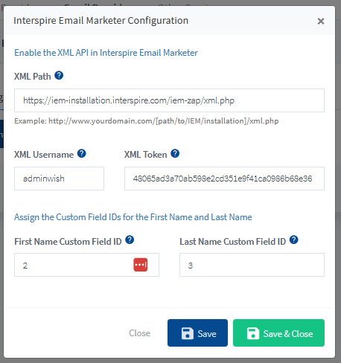Open First Name Custom Field ID help tooltip
Screen dimensions: 341x363
click(130, 240)
